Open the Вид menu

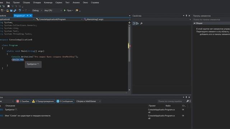(8, 3)
